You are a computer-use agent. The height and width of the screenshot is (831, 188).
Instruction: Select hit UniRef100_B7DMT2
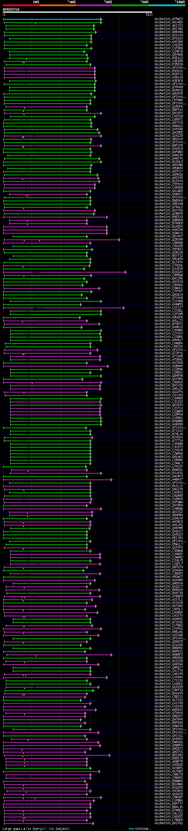169,324
